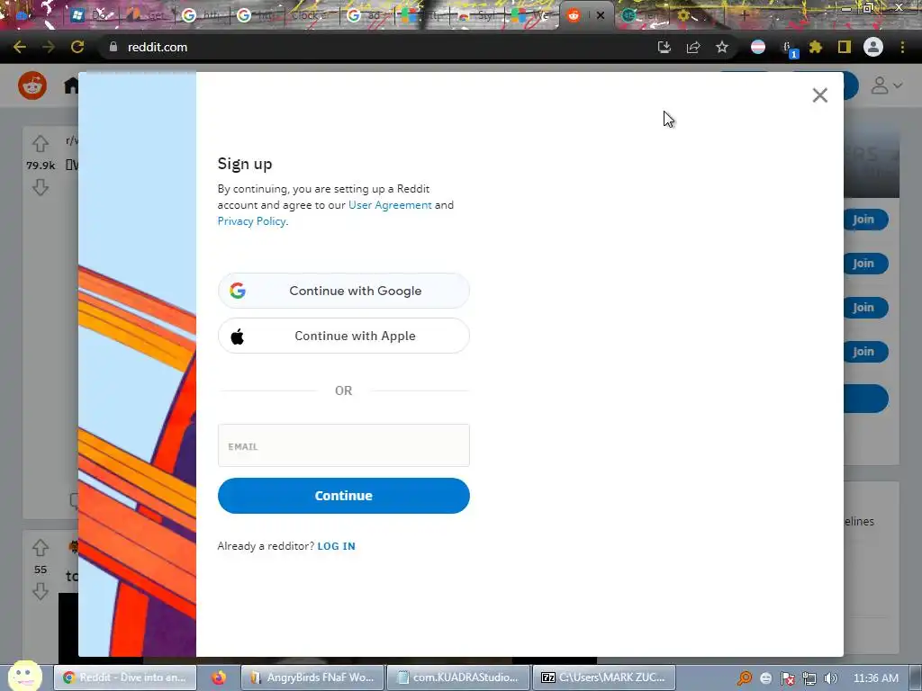Click the Reddit Snoo logo
Screen dimensions: 922x691
pyautogui.click(x=32, y=85)
